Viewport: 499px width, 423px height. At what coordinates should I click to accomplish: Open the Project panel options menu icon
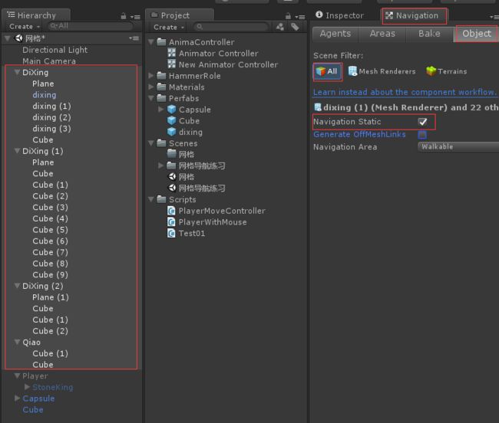click(x=300, y=17)
